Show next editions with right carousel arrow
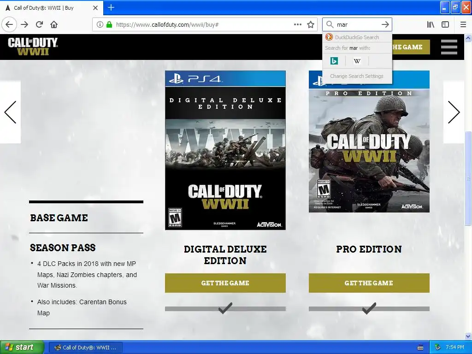 coord(454,112)
